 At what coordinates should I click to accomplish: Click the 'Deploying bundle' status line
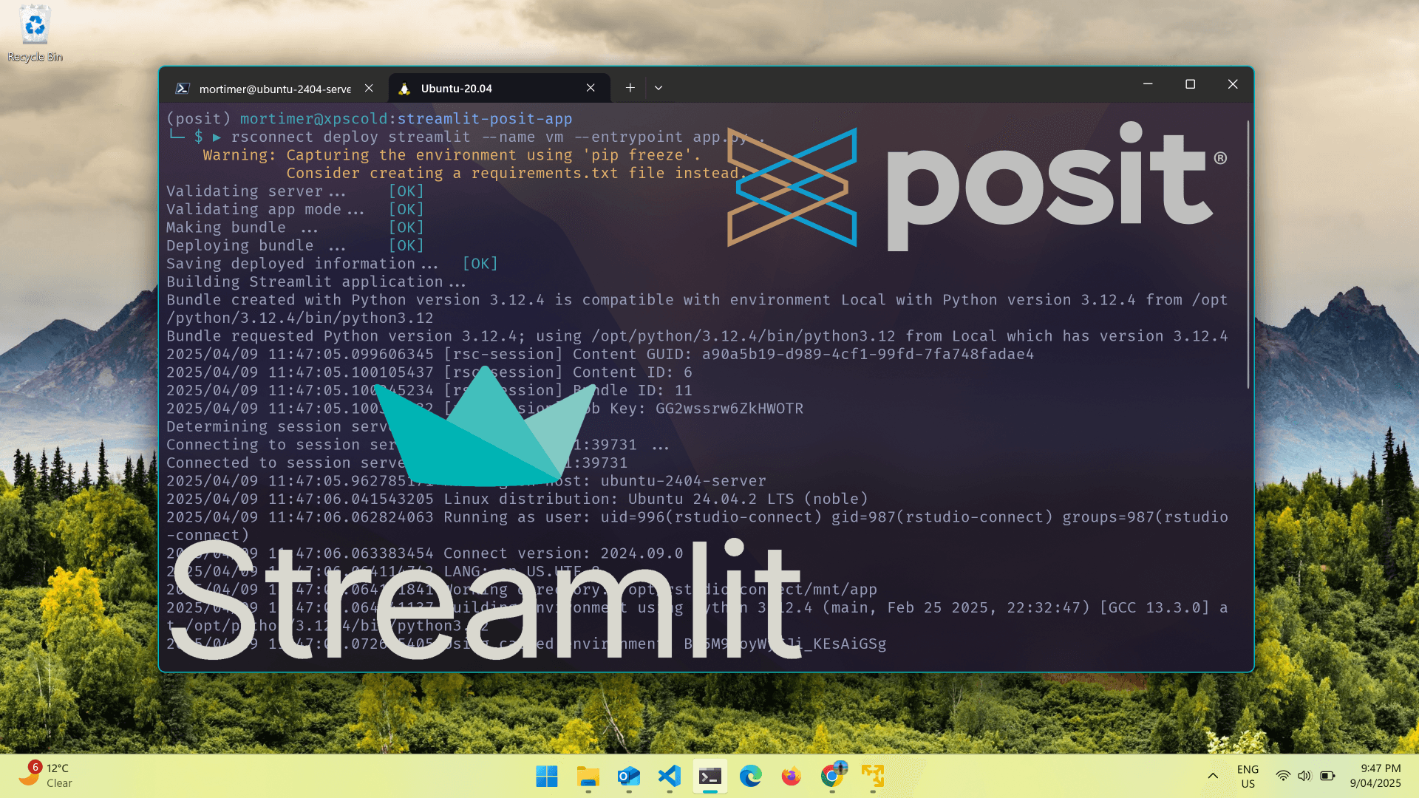click(295, 245)
